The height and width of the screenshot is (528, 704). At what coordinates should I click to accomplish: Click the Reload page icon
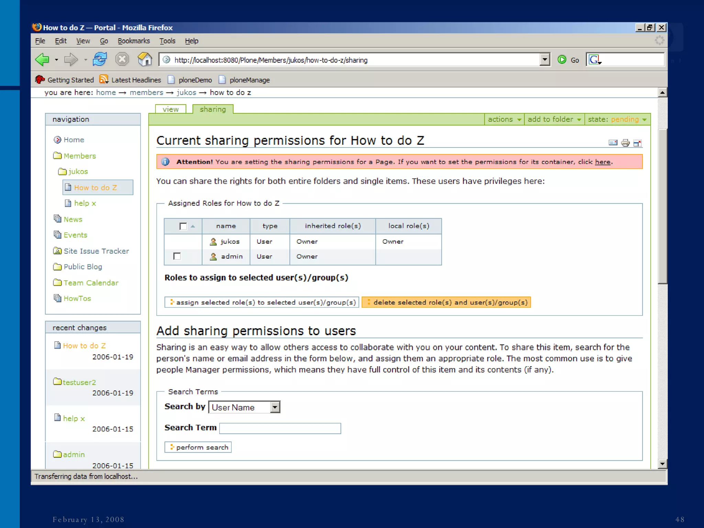(100, 59)
